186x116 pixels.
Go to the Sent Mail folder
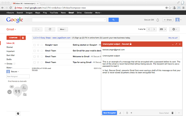(11, 55)
